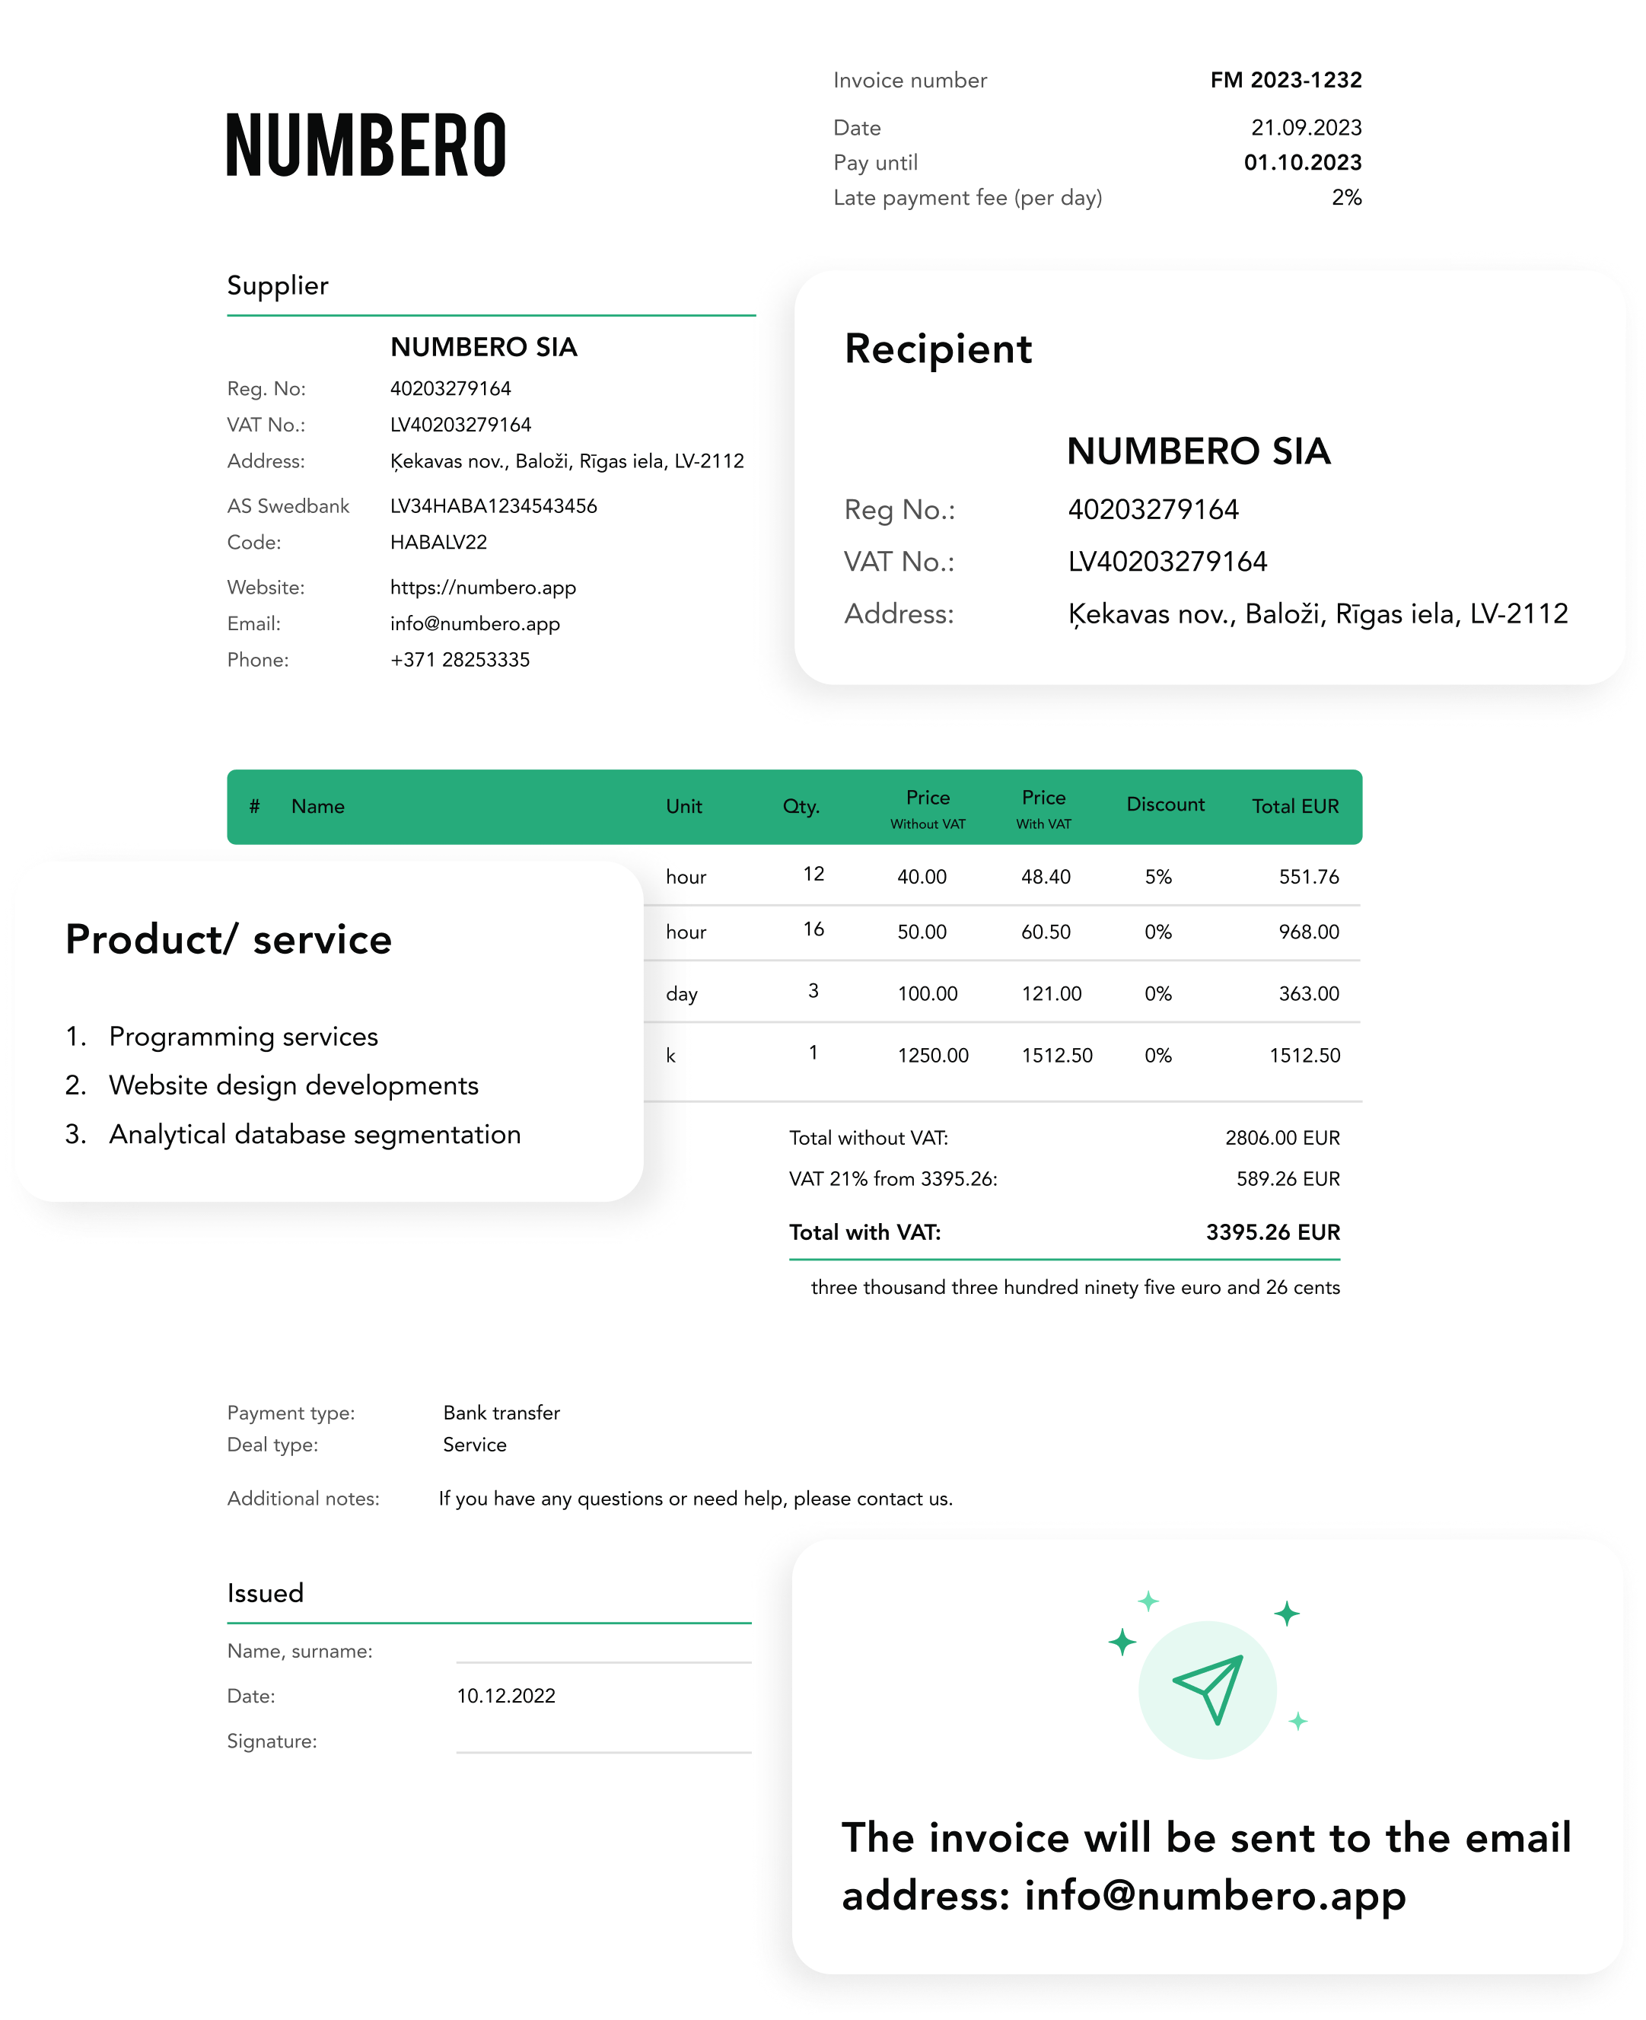Click the price 1250.00 without VAT
The width and height of the screenshot is (1646, 2020).
[933, 1055]
